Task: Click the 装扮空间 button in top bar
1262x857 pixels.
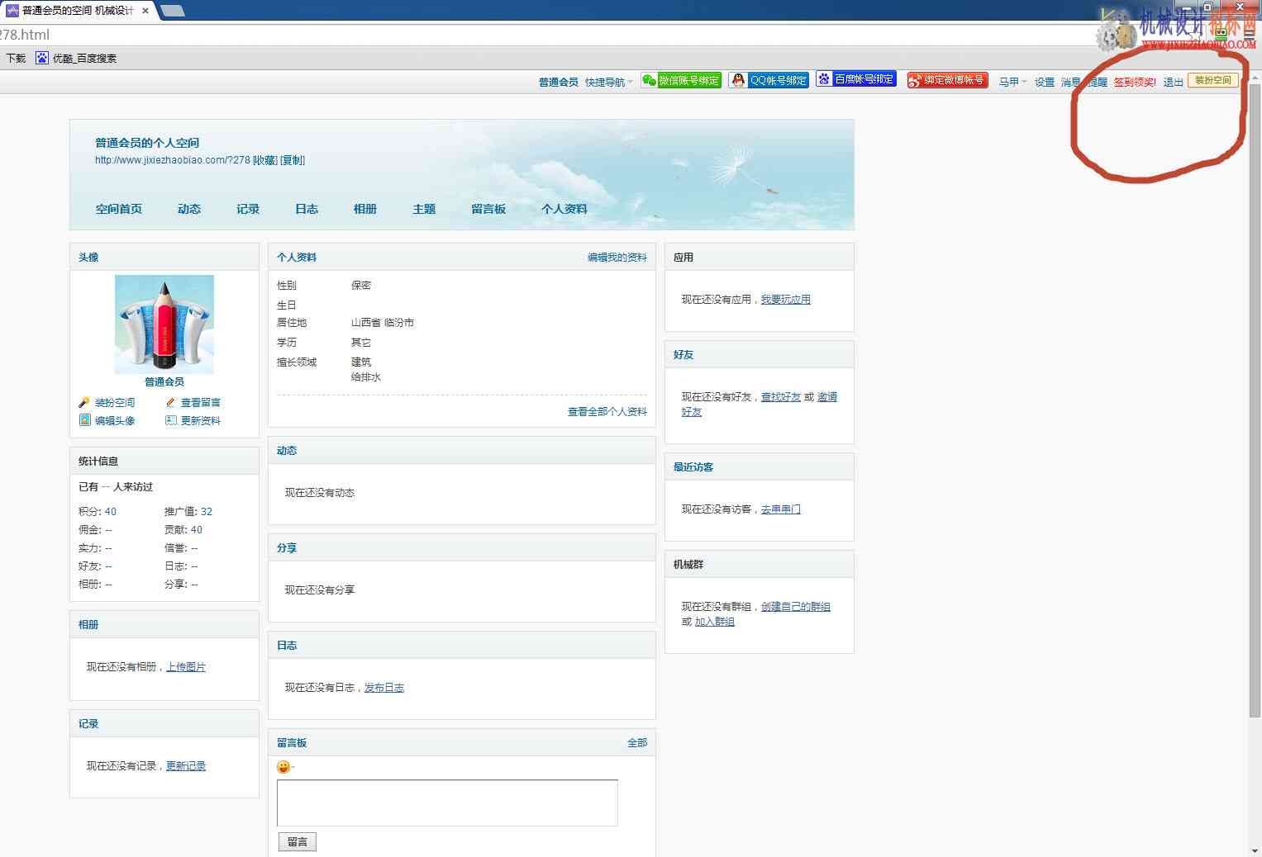Action: click(x=1212, y=80)
